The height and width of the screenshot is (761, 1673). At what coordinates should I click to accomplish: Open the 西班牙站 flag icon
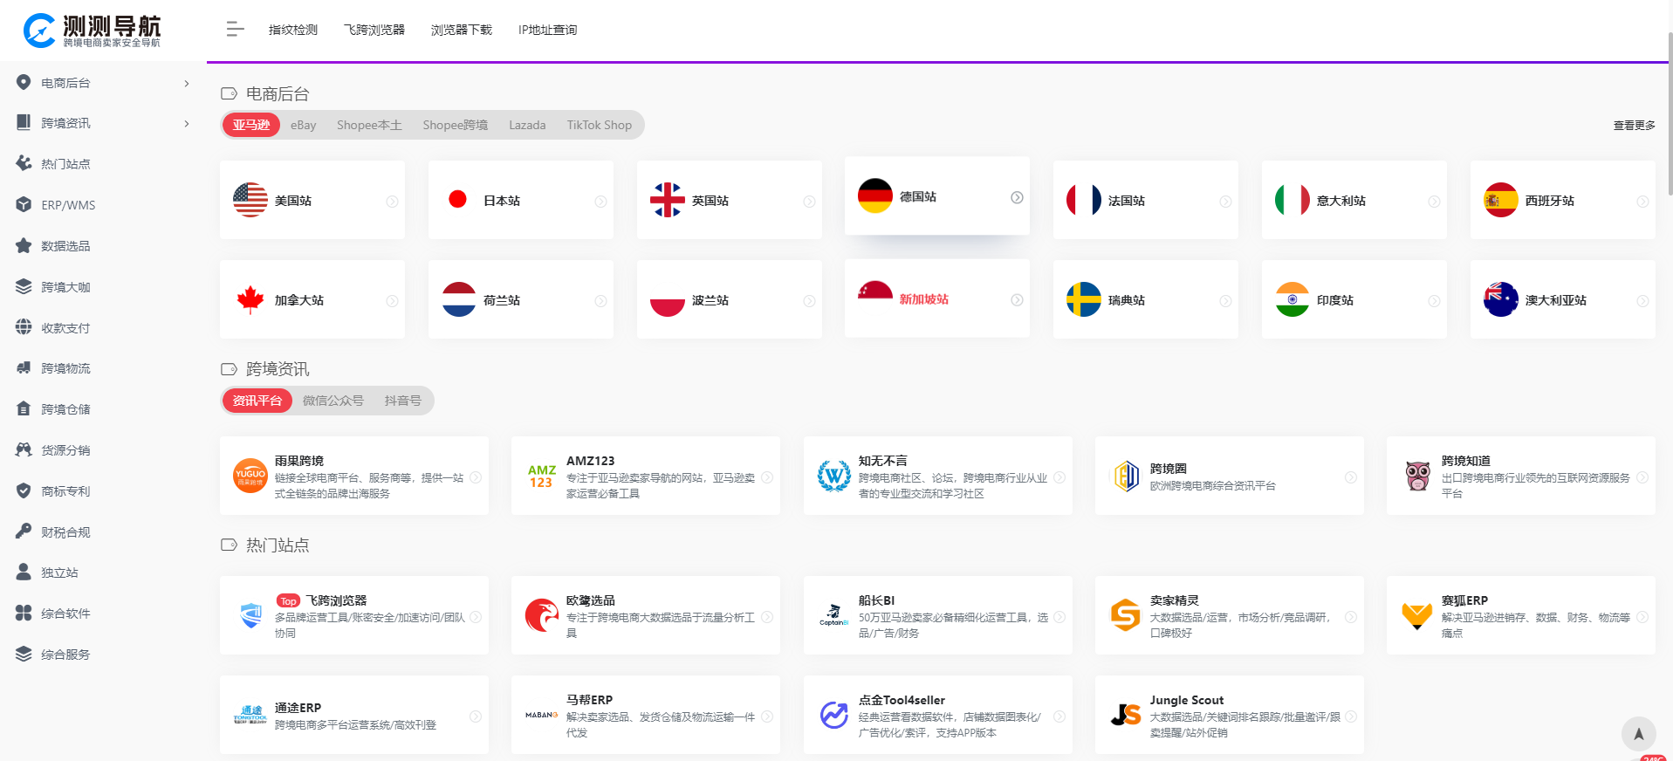coord(1501,200)
